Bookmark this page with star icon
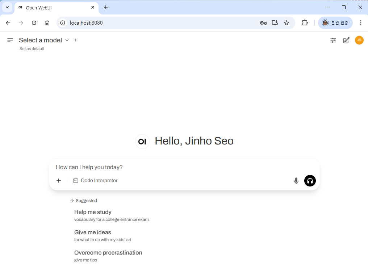This screenshot has width=368, height=277. point(287,23)
